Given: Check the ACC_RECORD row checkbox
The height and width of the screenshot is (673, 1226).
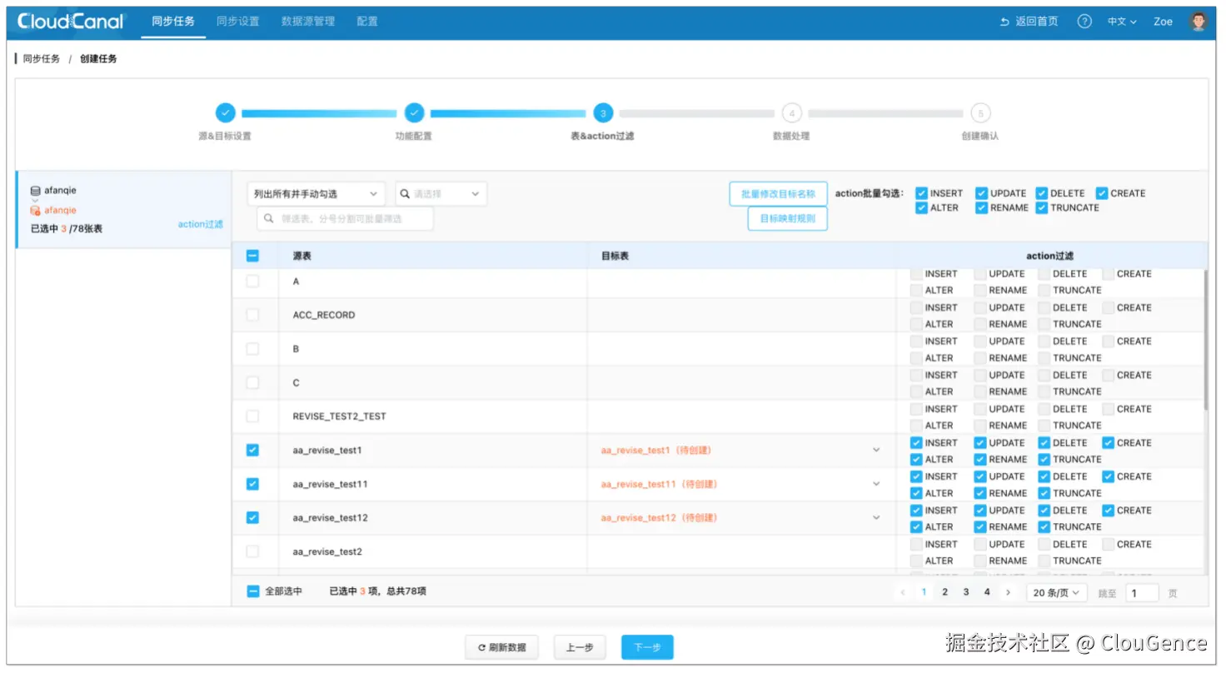Looking at the screenshot, I should pos(252,315).
